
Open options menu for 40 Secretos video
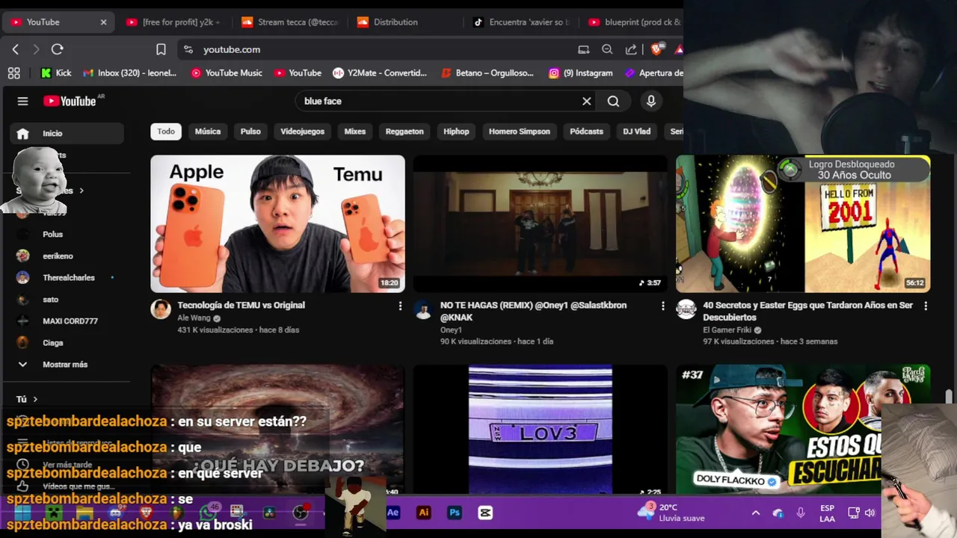(926, 306)
